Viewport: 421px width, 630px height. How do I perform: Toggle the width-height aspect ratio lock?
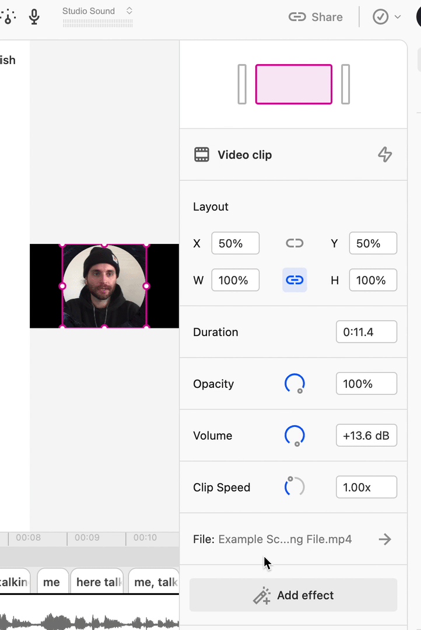click(294, 280)
